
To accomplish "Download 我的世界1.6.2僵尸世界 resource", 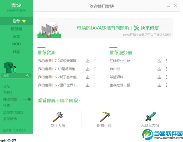I will pos(88,85).
